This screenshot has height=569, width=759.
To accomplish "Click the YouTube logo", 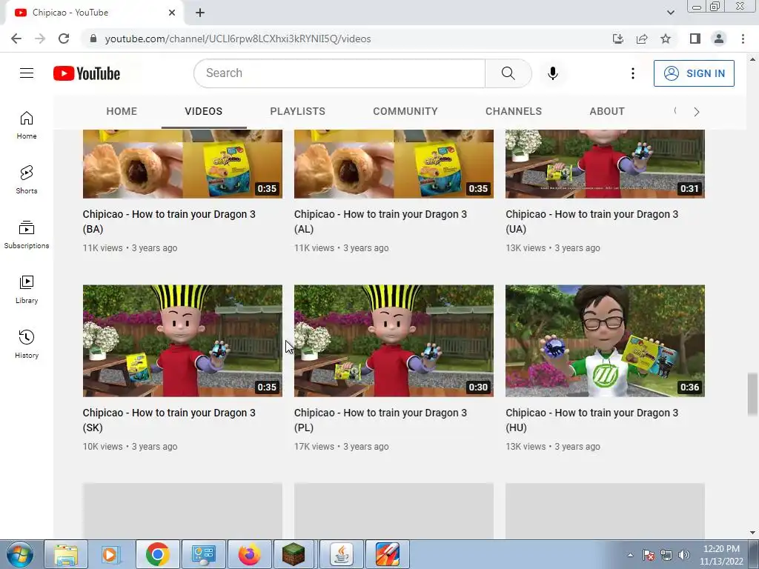I will point(87,73).
